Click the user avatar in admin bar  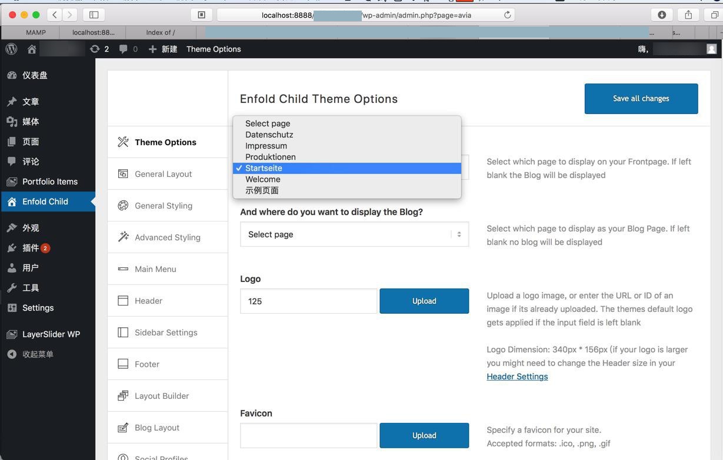(712, 49)
